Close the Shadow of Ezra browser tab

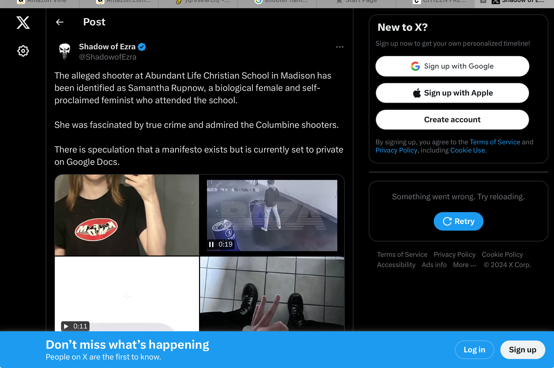(483, 1)
